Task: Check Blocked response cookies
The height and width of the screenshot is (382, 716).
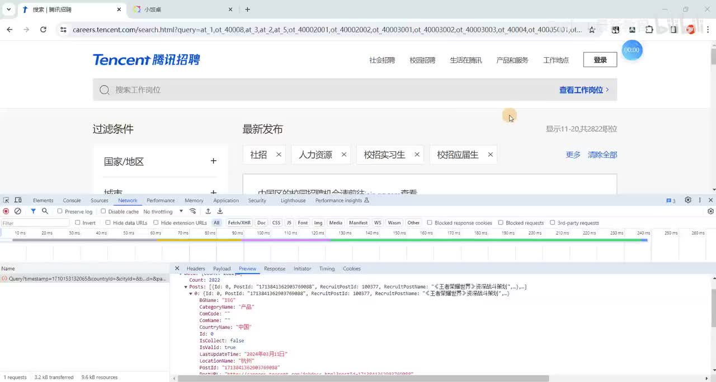Action: coord(430,222)
